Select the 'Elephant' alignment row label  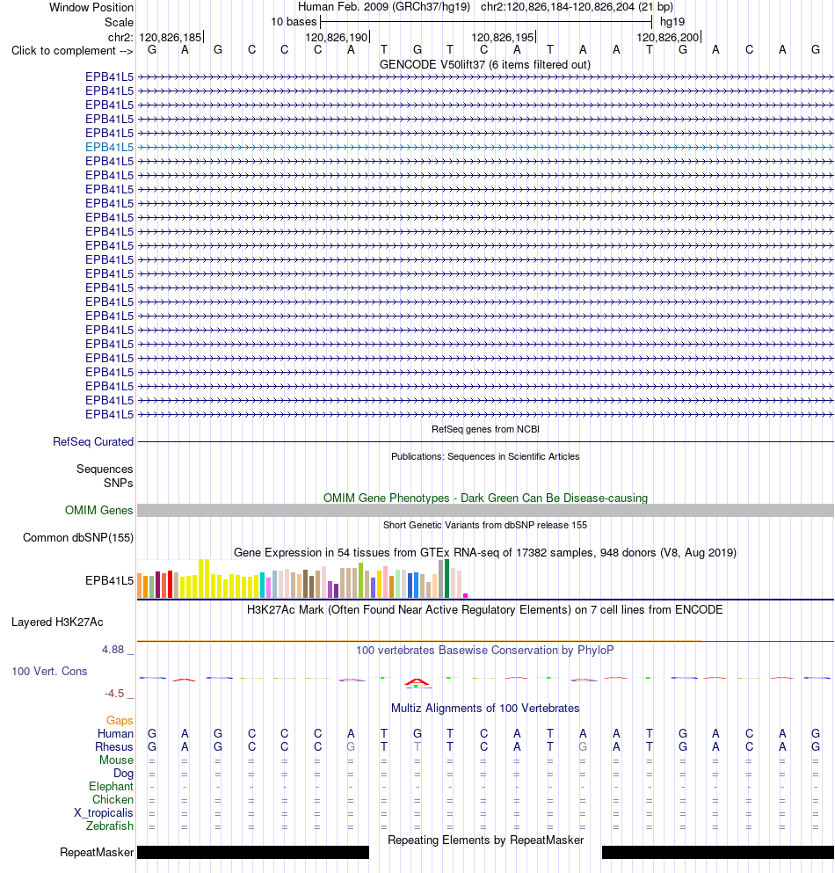112,786
